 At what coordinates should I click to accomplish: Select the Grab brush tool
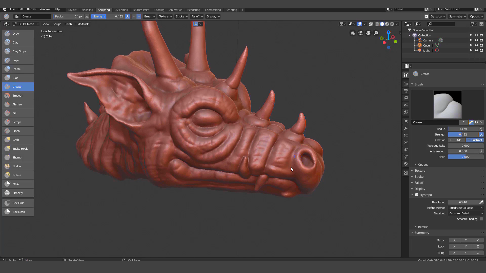coord(18,140)
